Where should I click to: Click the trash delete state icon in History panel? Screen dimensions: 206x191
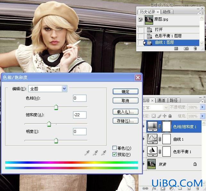pyautogui.click(x=195, y=48)
